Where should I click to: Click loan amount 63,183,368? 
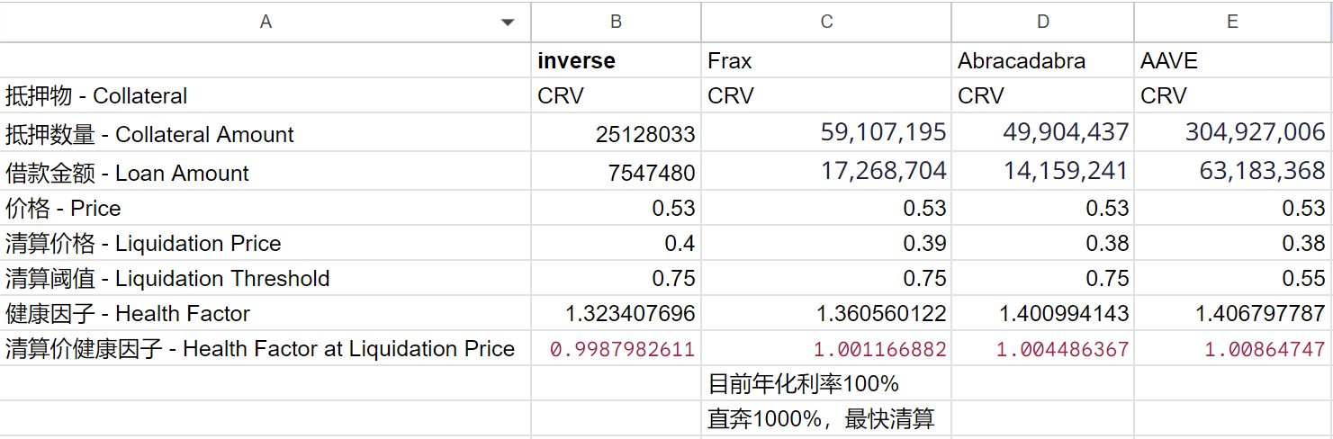1233,172
